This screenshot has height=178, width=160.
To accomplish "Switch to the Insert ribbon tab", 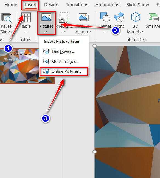I will click(x=31, y=5).
